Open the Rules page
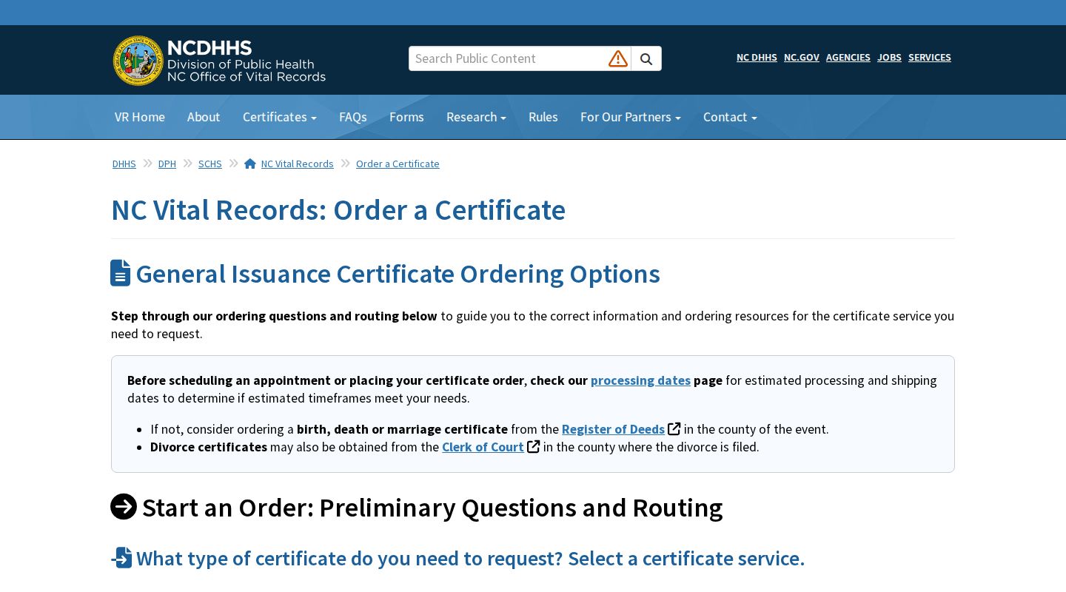 [x=543, y=117]
